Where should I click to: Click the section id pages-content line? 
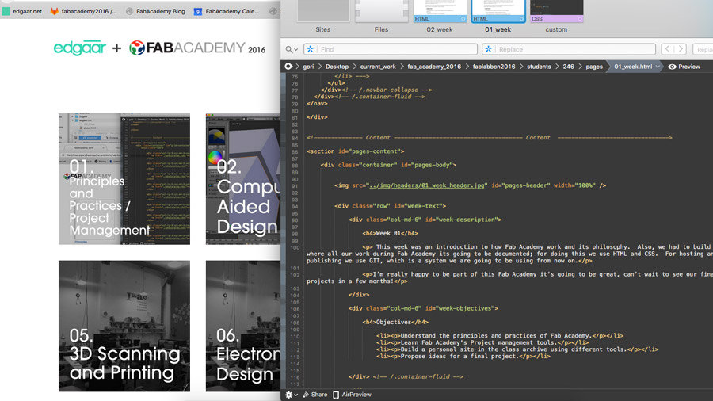tap(355, 151)
